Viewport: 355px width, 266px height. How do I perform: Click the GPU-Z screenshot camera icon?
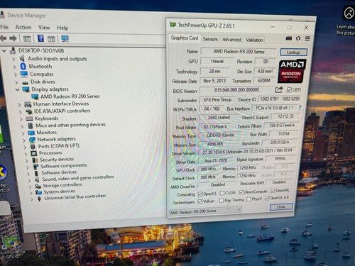pos(289,38)
